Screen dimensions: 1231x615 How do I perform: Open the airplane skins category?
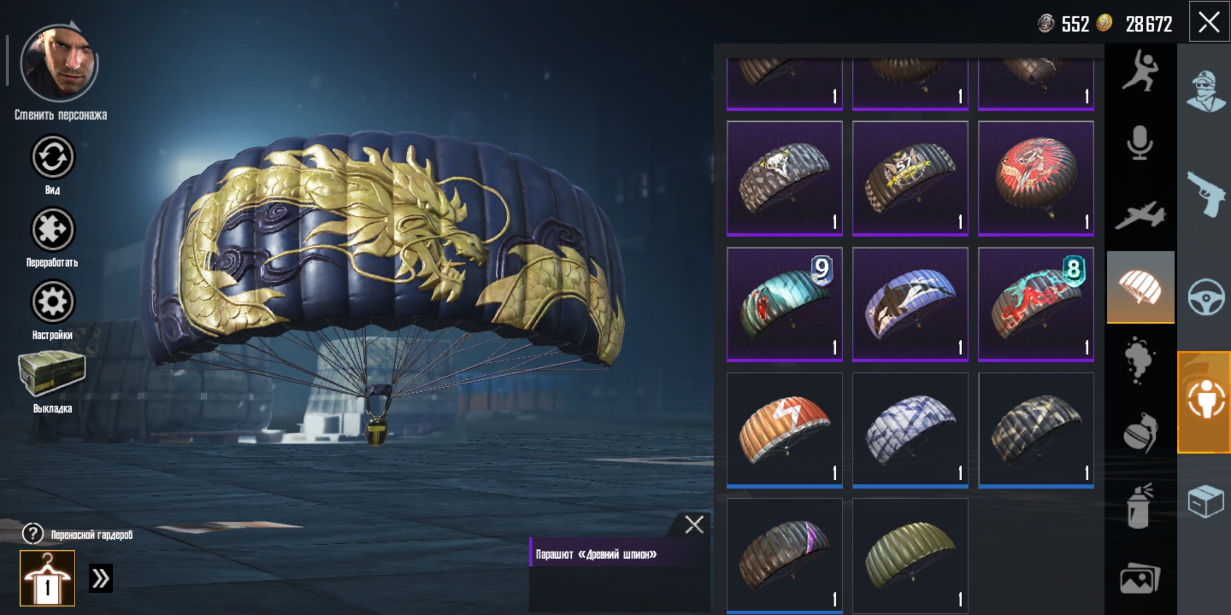pyautogui.click(x=1140, y=215)
